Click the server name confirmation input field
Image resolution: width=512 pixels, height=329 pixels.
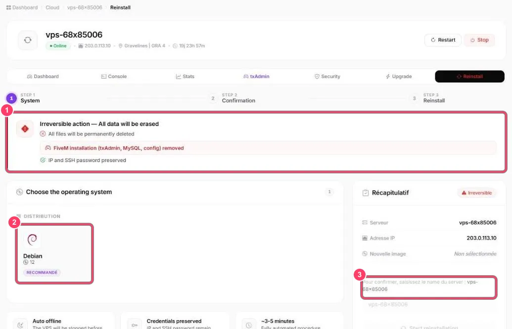429,304
